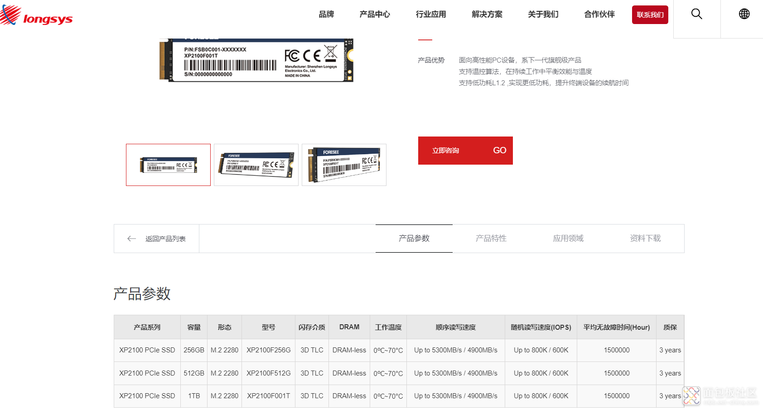
Task: Go back via 返回产品列表 link
Action: click(165, 239)
